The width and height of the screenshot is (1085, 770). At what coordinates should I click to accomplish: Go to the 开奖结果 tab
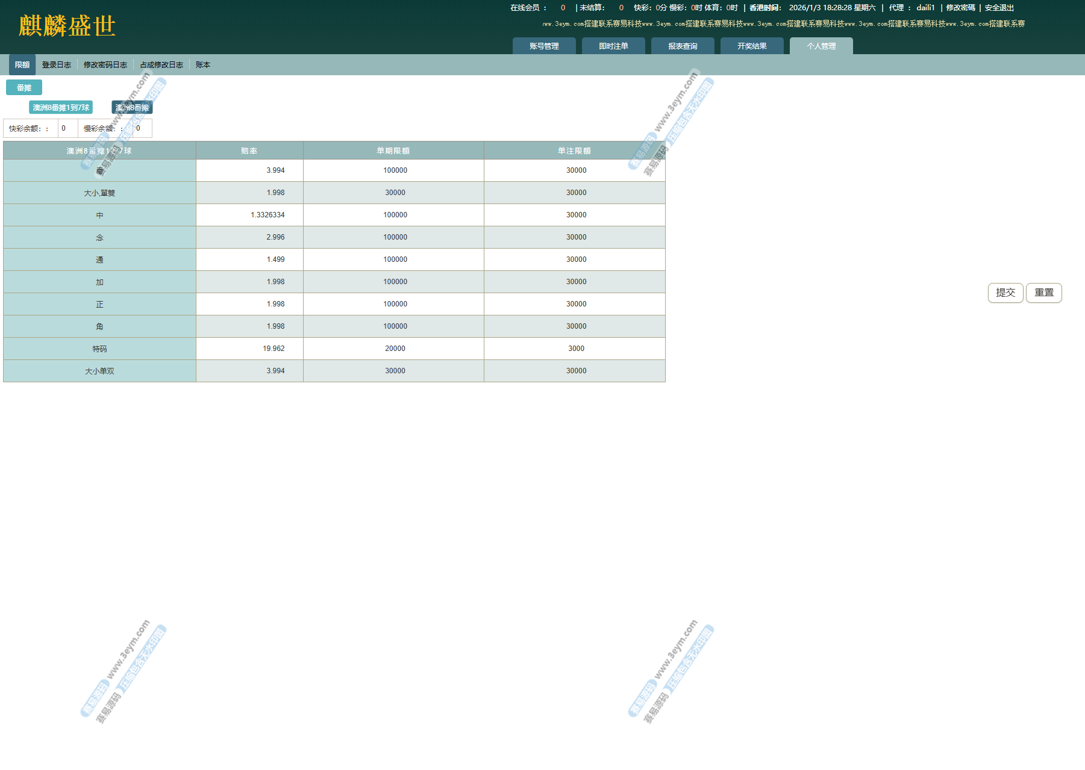coord(752,46)
